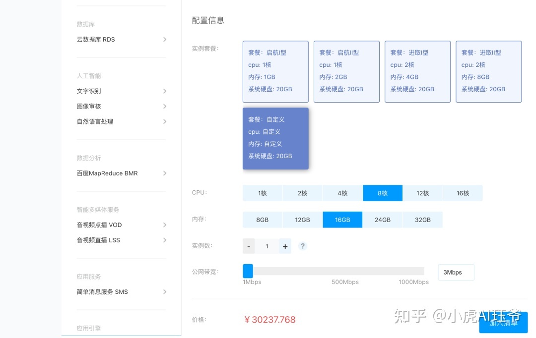Open 百度MapReduce BMR sidebar item
536x338 pixels.
[107, 173]
